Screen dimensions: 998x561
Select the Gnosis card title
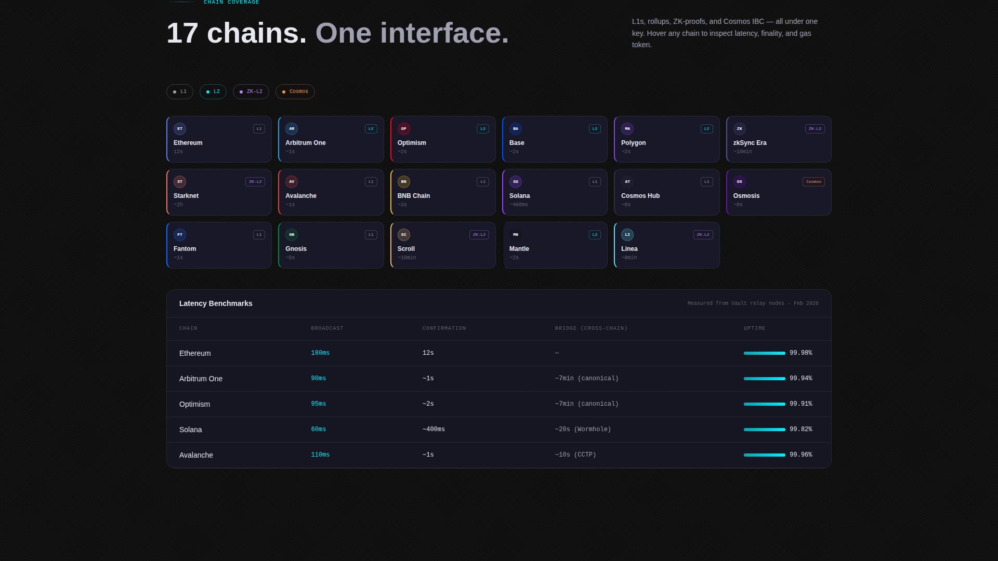[296, 249]
